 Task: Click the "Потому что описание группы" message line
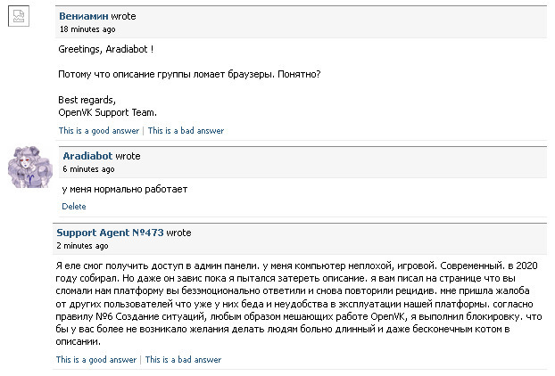coord(189,73)
